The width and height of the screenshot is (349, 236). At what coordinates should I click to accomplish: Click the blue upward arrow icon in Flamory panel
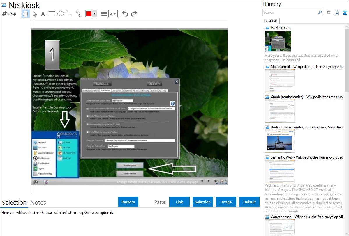(x=345, y=13)
